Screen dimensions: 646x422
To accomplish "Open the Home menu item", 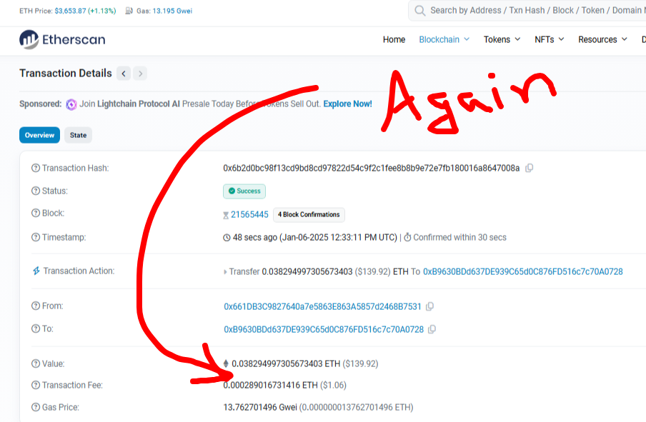I will coord(394,39).
